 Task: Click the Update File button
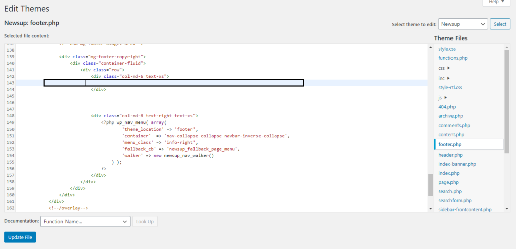20,237
